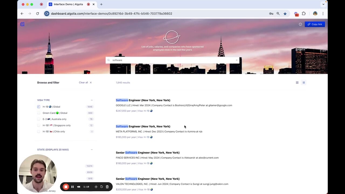The height and width of the screenshot is (194, 345).
Task: Collapse the VISA TYPE section
Action: point(92,100)
